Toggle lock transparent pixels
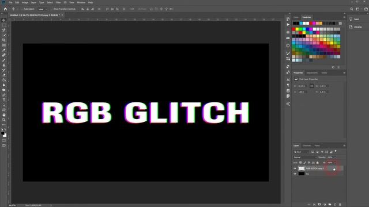 [300, 162]
